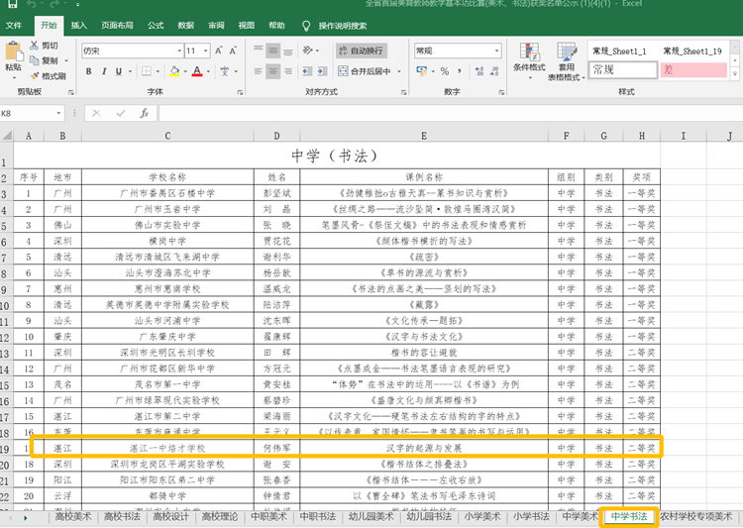Image resolution: width=743 pixels, height=528 pixels.
Task: Open the font size dropdown
Action: 206,51
